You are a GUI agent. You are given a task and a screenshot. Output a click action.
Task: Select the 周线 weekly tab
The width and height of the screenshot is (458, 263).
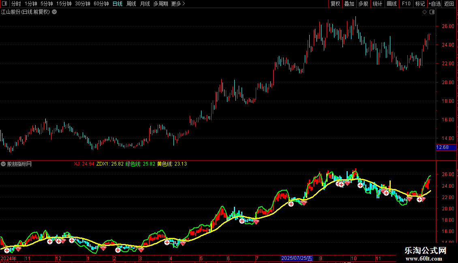coord(131,4)
